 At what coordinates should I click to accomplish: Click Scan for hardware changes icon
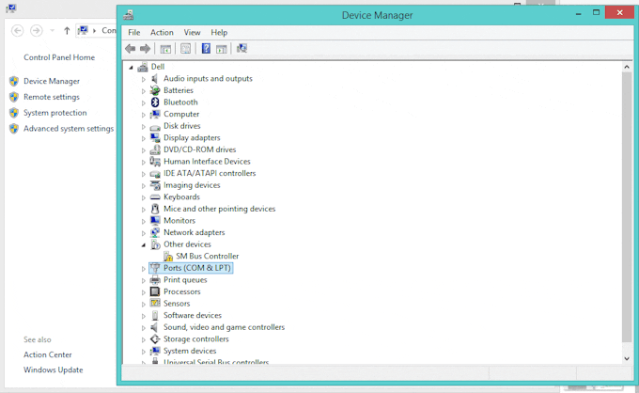[242, 49]
